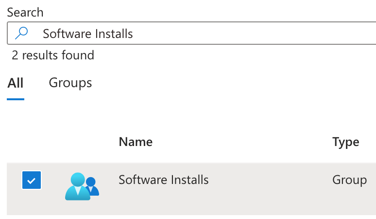
Task: Sort by the Type column header
Action: [x=345, y=142]
